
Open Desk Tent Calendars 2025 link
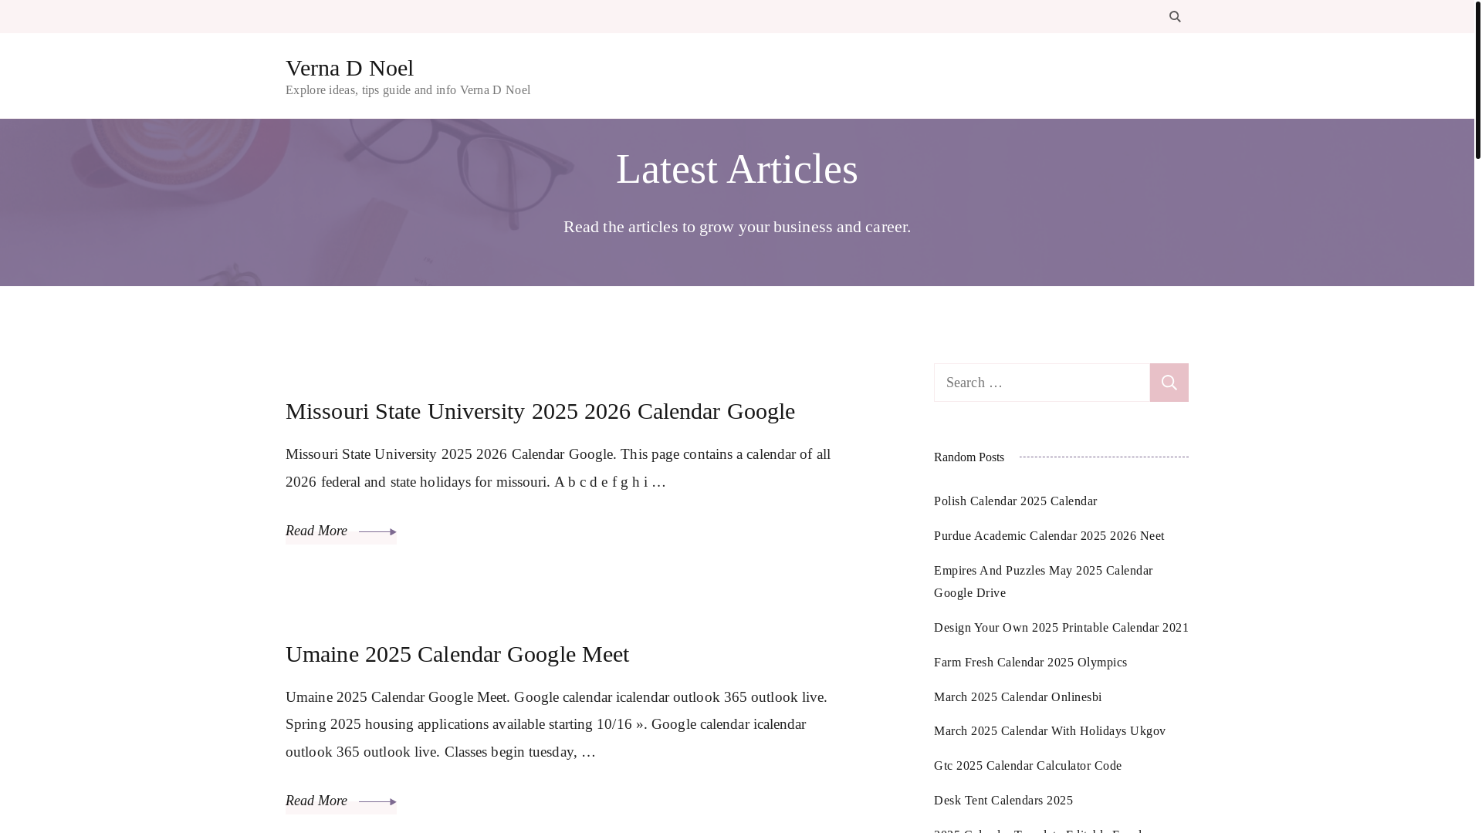click(x=1003, y=801)
